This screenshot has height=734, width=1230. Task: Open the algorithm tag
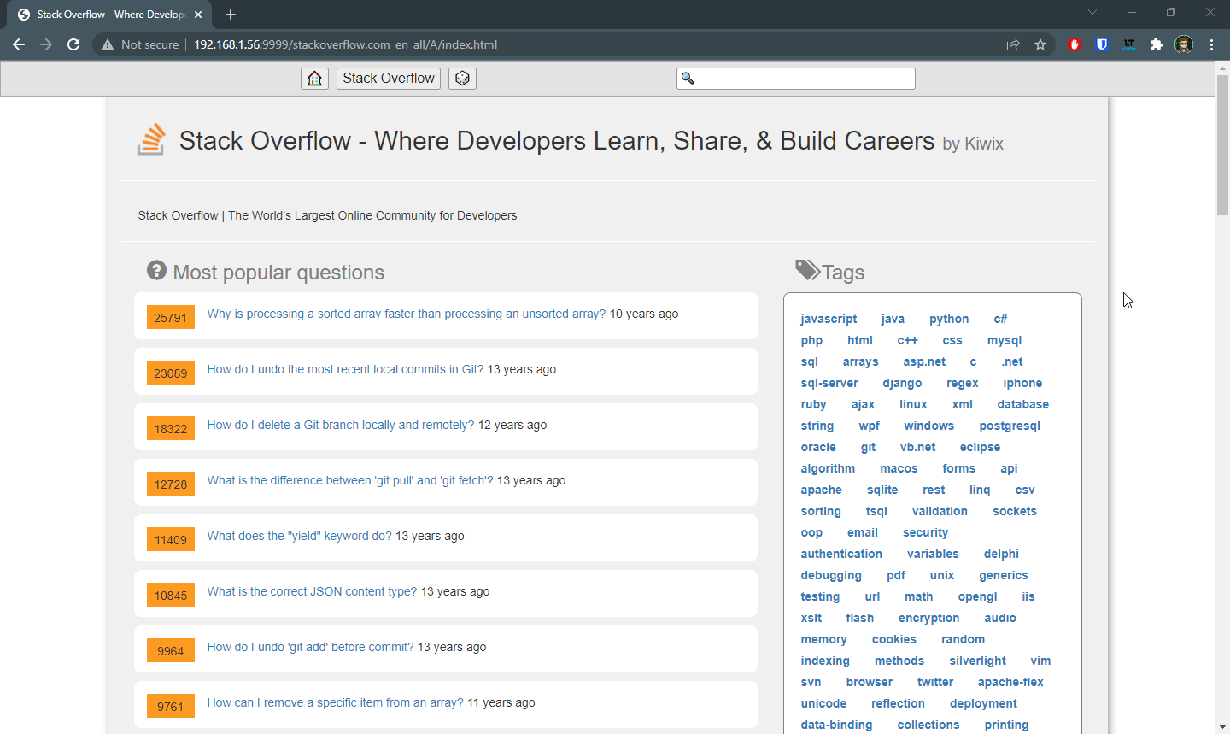[828, 468]
